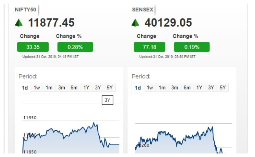Choose 5Y period on NIFTY50 chart
The height and width of the screenshot is (157, 255).
109,88
